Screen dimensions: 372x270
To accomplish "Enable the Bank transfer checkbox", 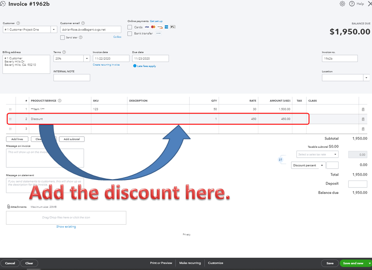I will [x=130, y=34].
